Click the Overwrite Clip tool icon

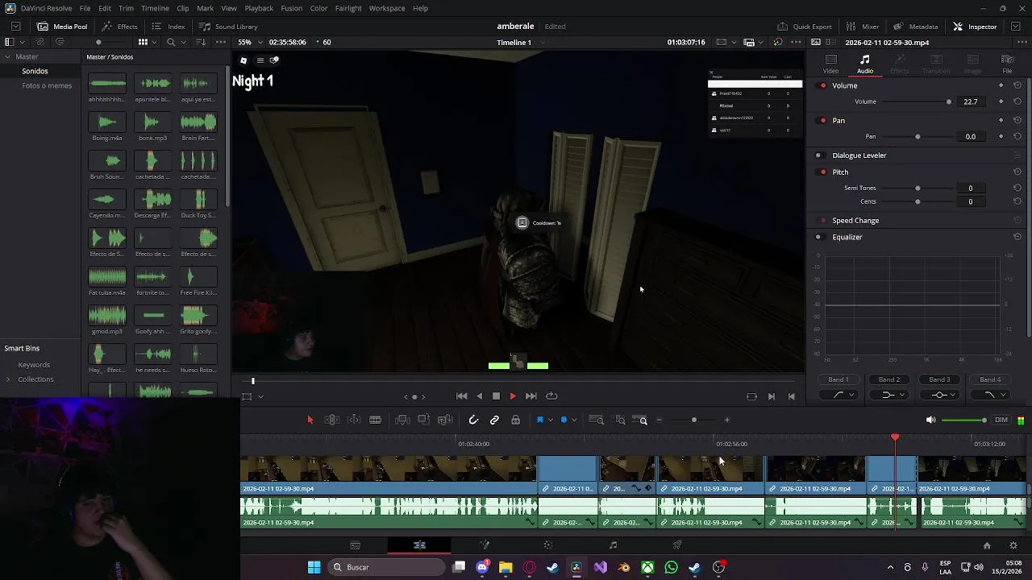[423, 420]
